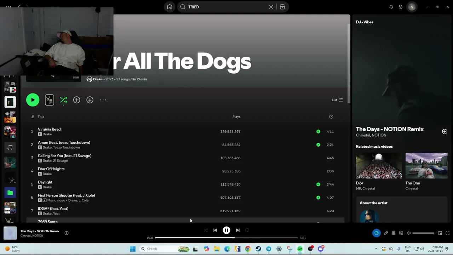453x255 pixels.
Task: Toggle saved check for Virginia Beach
Action: [x=318, y=131]
